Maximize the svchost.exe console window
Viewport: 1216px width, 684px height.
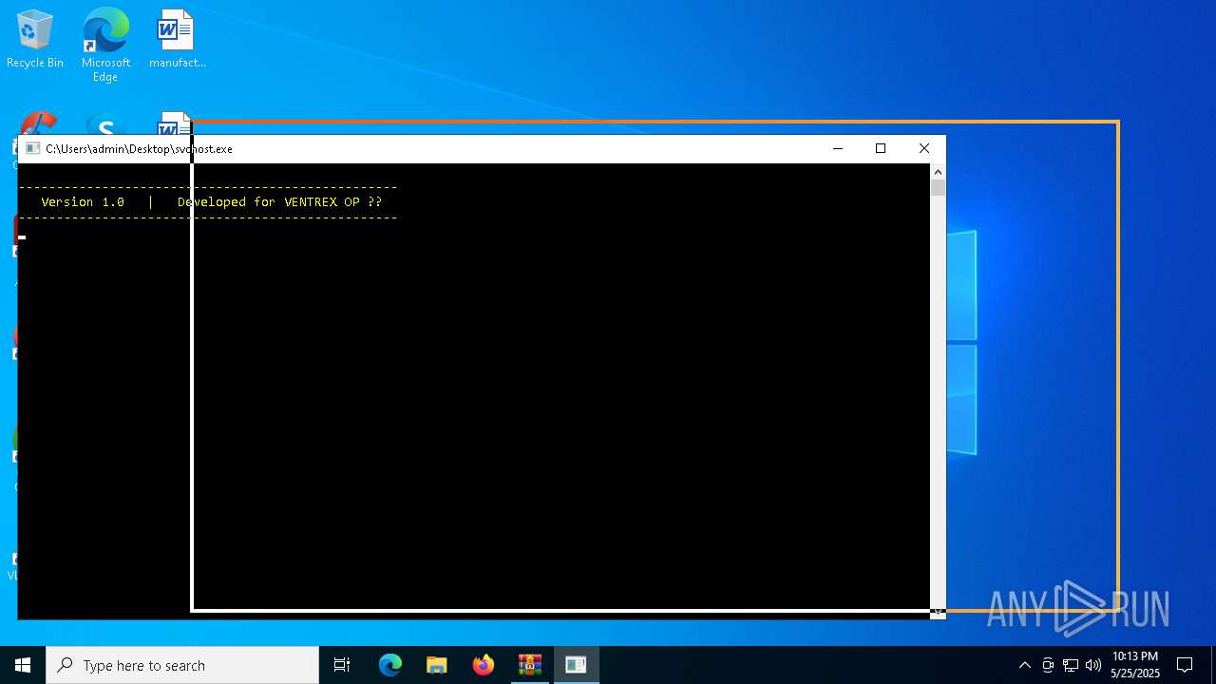click(881, 148)
